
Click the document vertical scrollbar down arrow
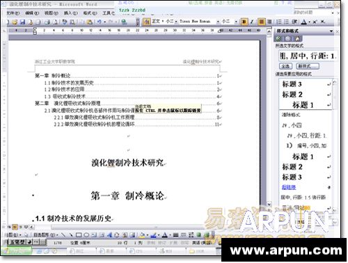pos(269,205)
